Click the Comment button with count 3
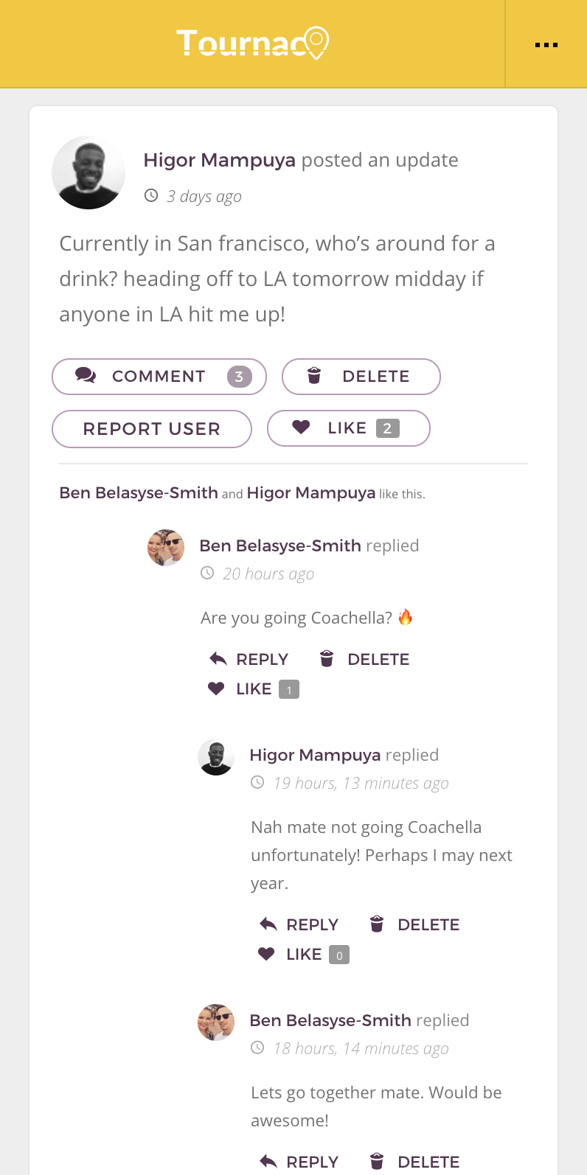 (x=159, y=377)
